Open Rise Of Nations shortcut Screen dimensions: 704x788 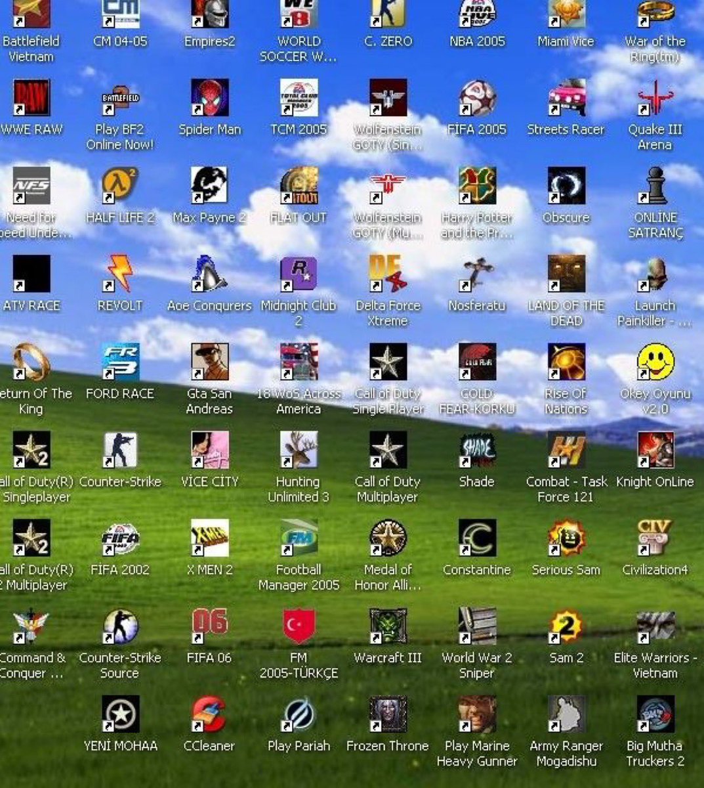click(566, 362)
